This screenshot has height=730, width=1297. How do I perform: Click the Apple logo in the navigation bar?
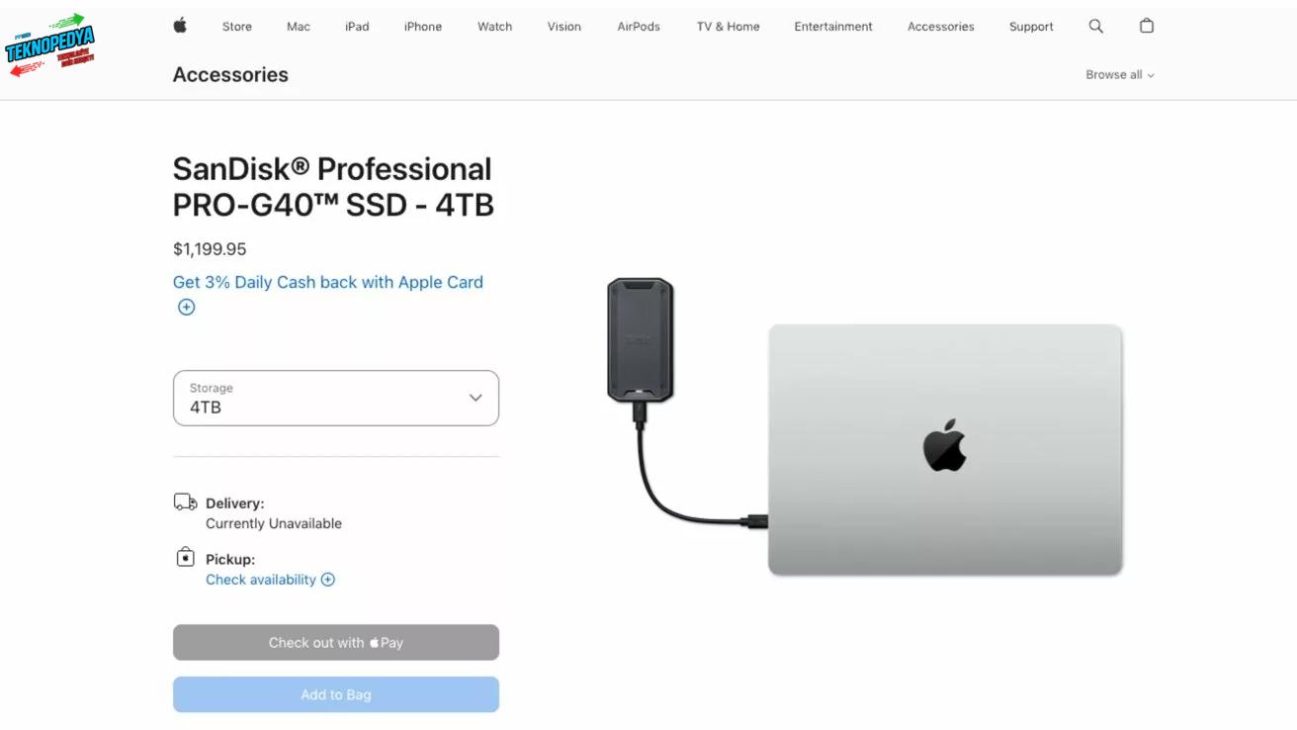[x=180, y=26]
